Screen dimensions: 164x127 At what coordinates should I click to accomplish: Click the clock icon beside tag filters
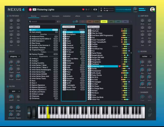pyautogui.click(x=77, y=22)
